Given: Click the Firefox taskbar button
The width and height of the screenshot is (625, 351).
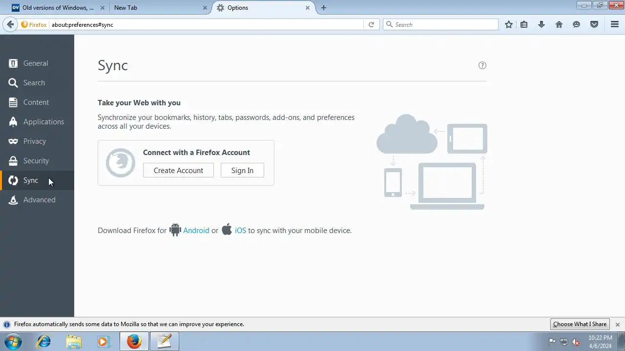Looking at the screenshot, I should (134, 341).
